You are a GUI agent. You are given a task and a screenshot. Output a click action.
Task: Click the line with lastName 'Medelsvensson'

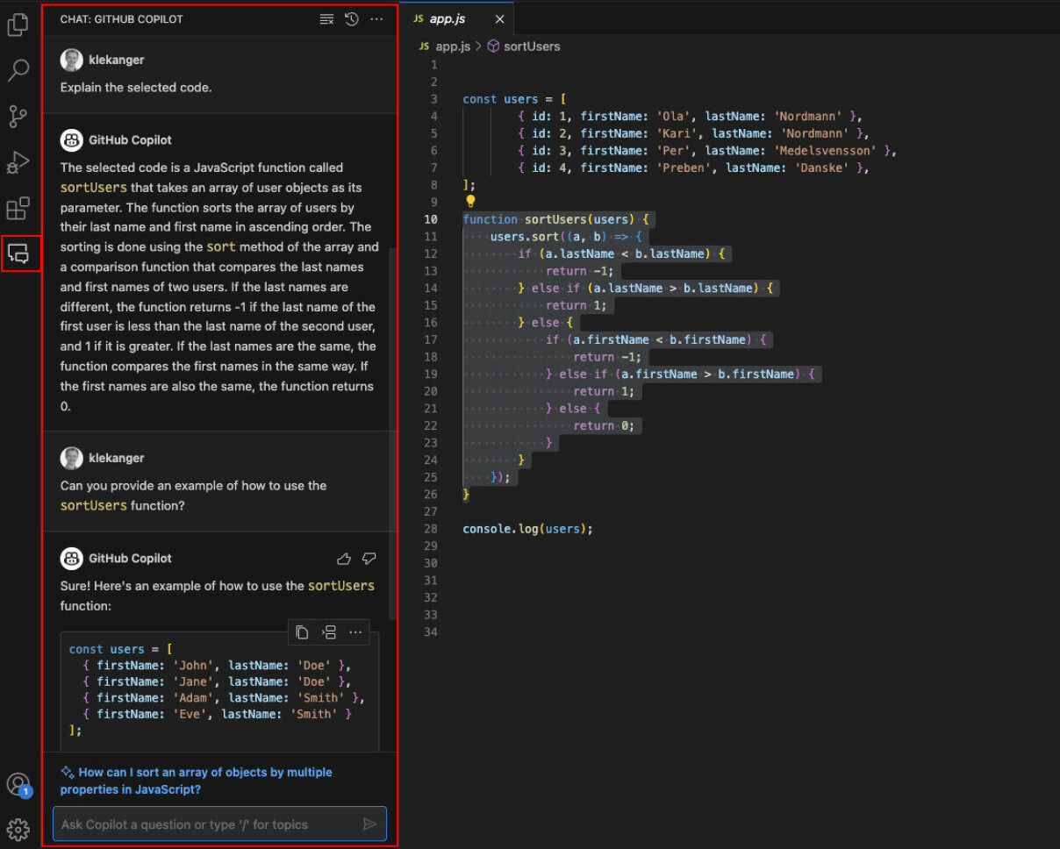click(x=707, y=151)
